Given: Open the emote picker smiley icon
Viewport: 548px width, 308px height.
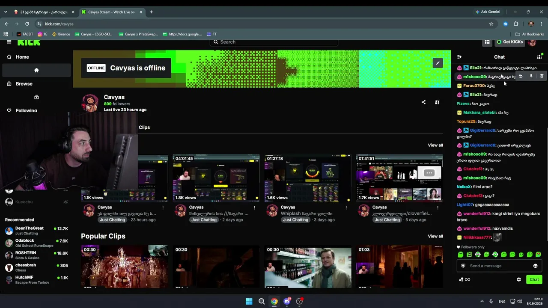Looking at the screenshot, I should [535, 266].
